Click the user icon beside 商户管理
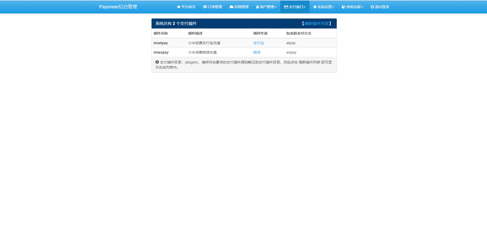This screenshot has height=238, width=487. (257, 7)
